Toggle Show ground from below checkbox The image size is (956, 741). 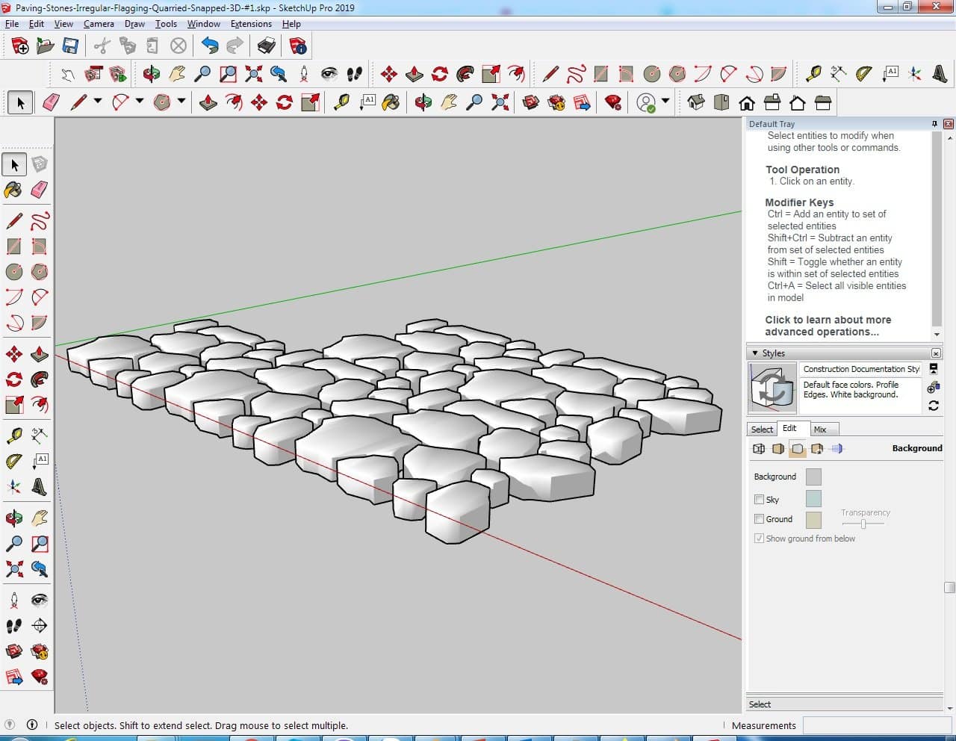pyautogui.click(x=759, y=539)
